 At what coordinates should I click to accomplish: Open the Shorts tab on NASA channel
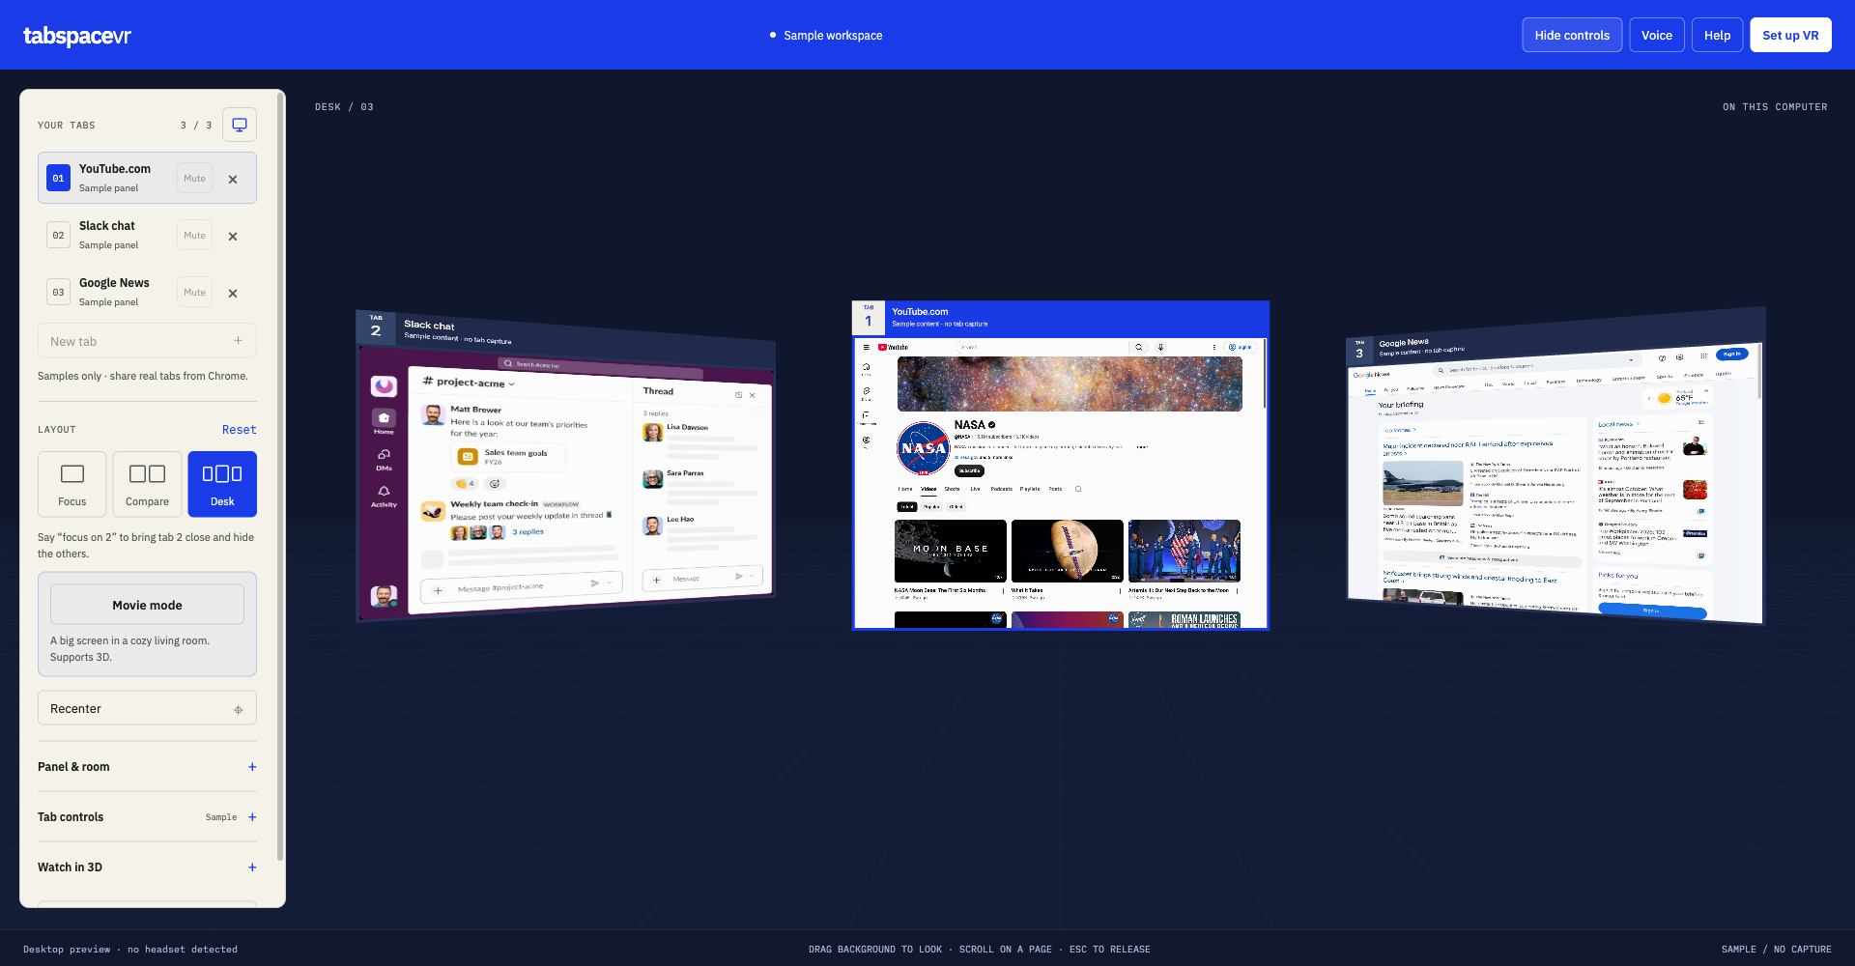(x=952, y=489)
